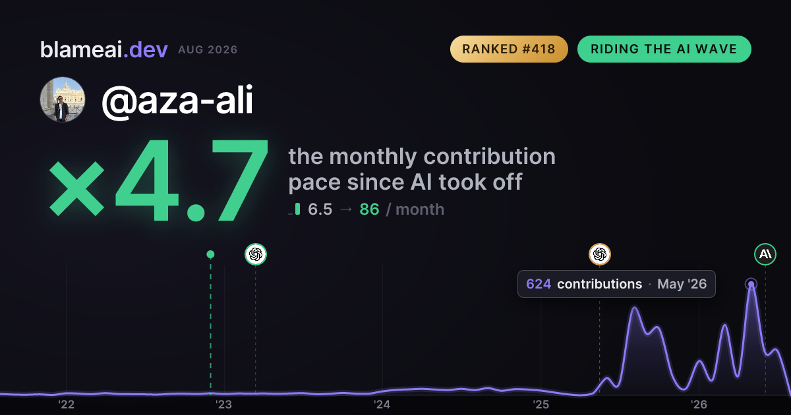Click the blameai.dev logo

pyautogui.click(x=104, y=49)
